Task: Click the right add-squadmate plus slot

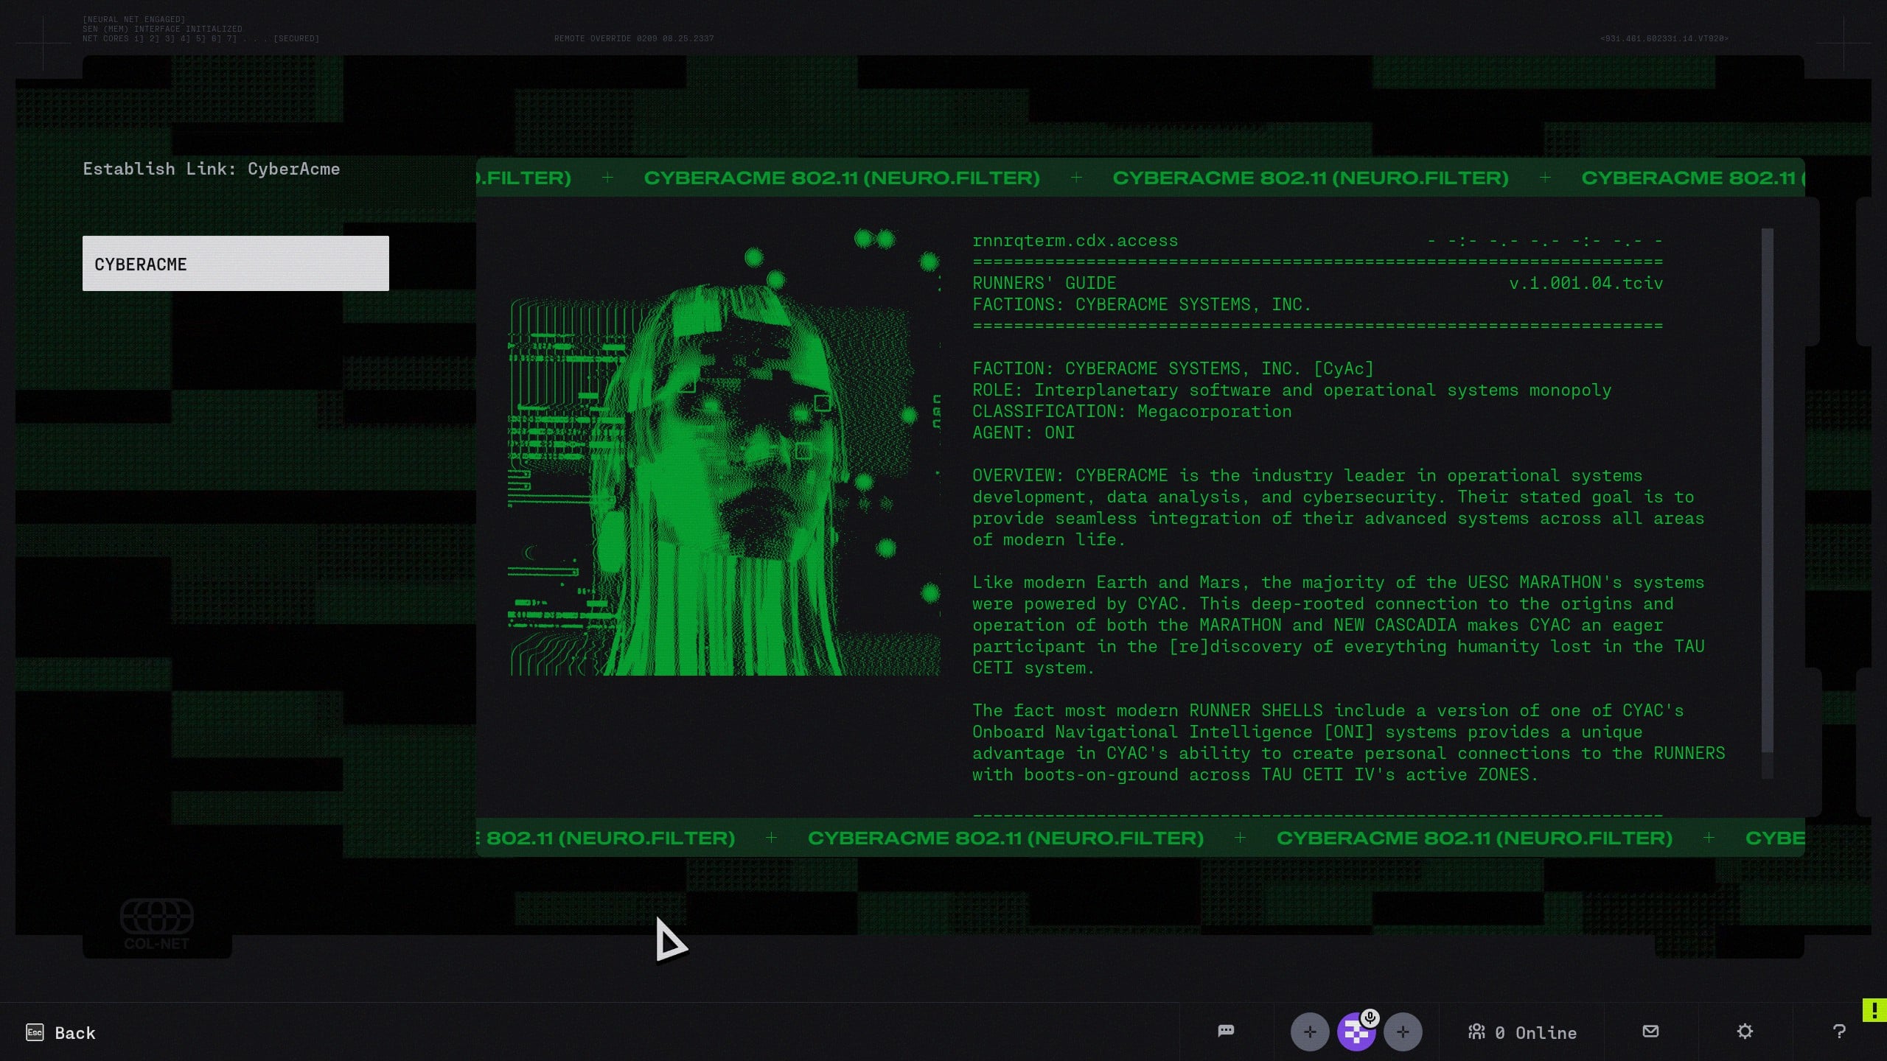Action: (x=1402, y=1032)
